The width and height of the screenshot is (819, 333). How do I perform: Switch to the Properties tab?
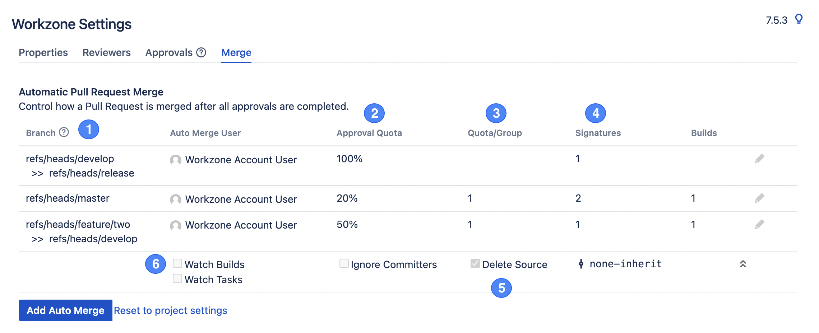point(43,52)
